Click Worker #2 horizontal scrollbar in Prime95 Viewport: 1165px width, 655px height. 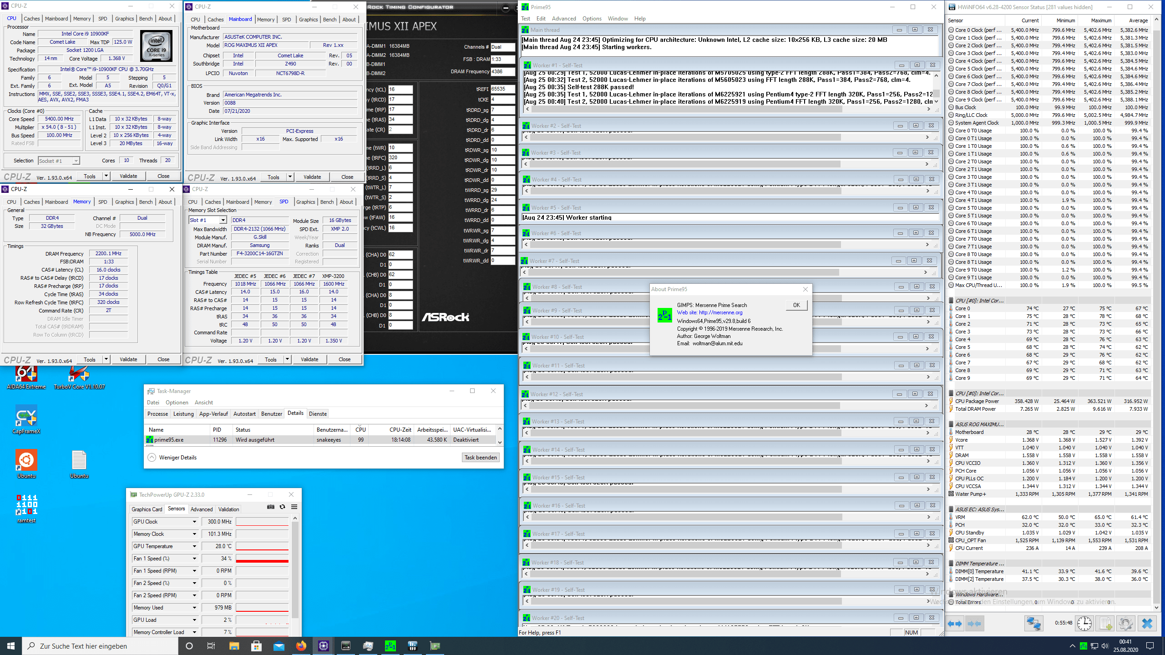[727, 137]
